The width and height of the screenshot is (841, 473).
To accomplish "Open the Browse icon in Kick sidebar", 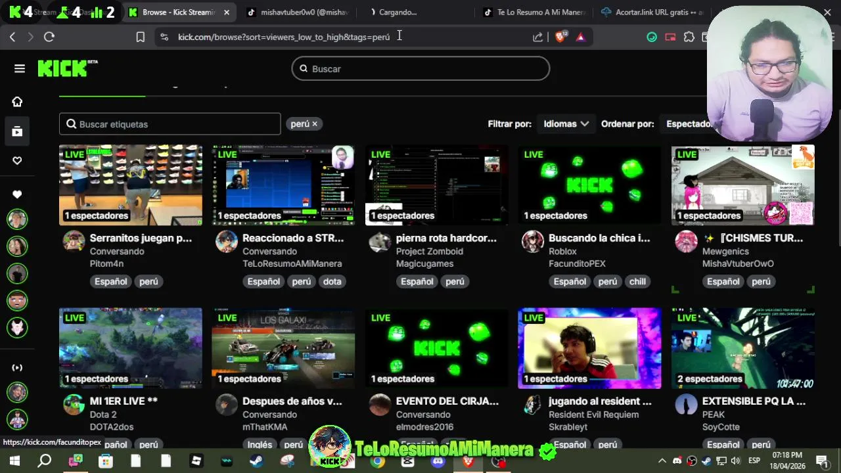I will click(17, 131).
